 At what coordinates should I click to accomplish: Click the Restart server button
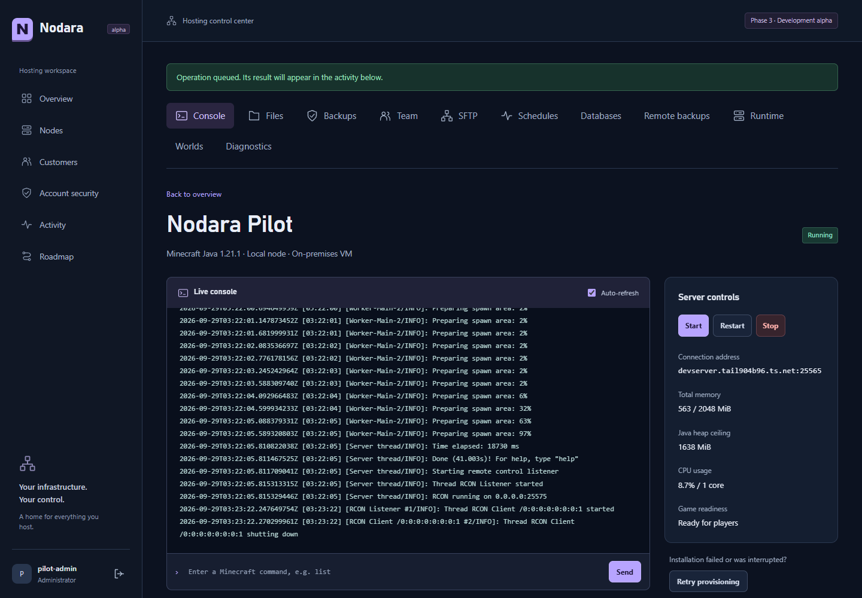coord(732,326)
